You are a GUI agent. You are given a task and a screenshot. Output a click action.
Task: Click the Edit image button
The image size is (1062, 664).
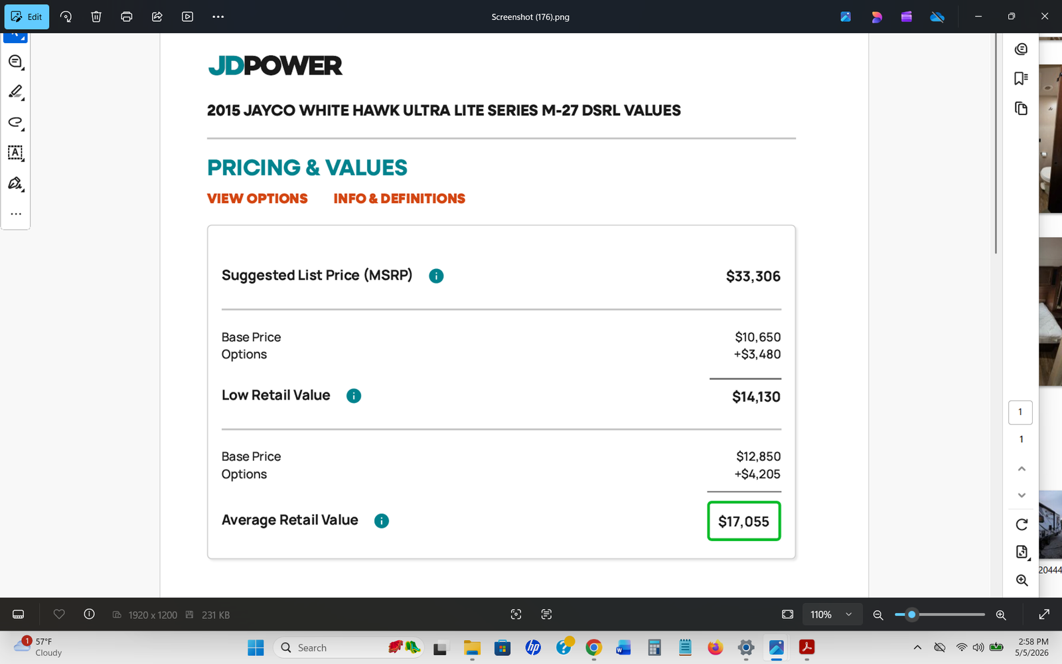(x=27, y=17)
